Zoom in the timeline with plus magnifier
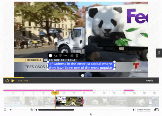Viewport: 162px width, 116px height. (31, 110)
